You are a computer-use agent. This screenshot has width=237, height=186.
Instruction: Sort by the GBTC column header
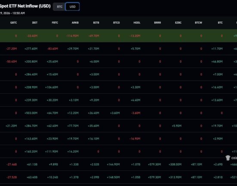click(x=13, y=22)
